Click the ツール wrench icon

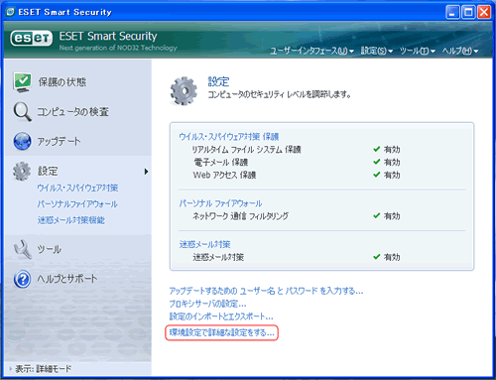coord(22,249)
